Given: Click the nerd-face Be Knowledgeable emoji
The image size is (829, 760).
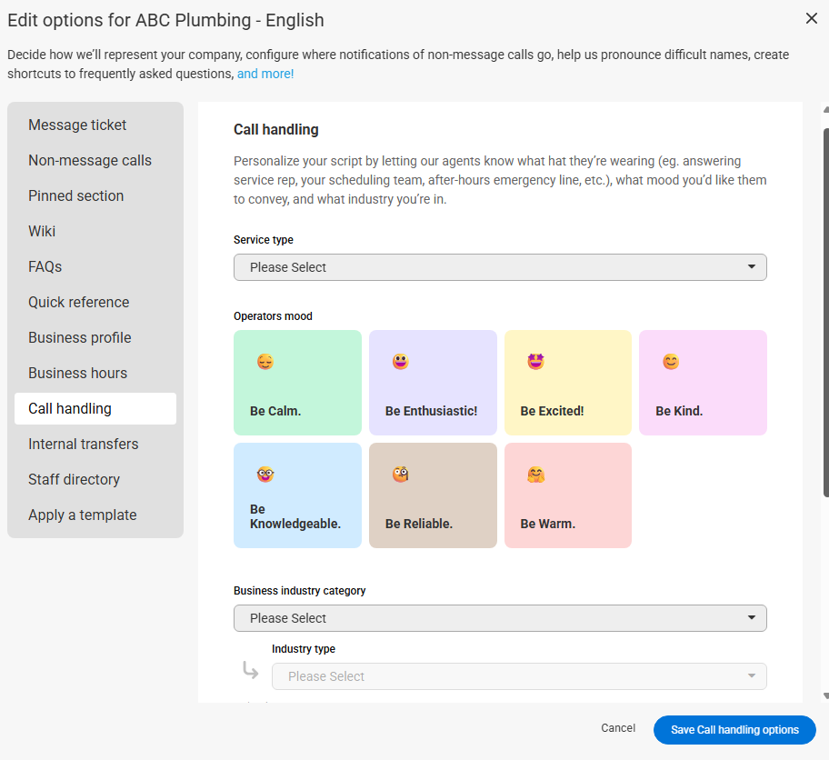Looking at the screenshot, I should (x=265, y=475).
